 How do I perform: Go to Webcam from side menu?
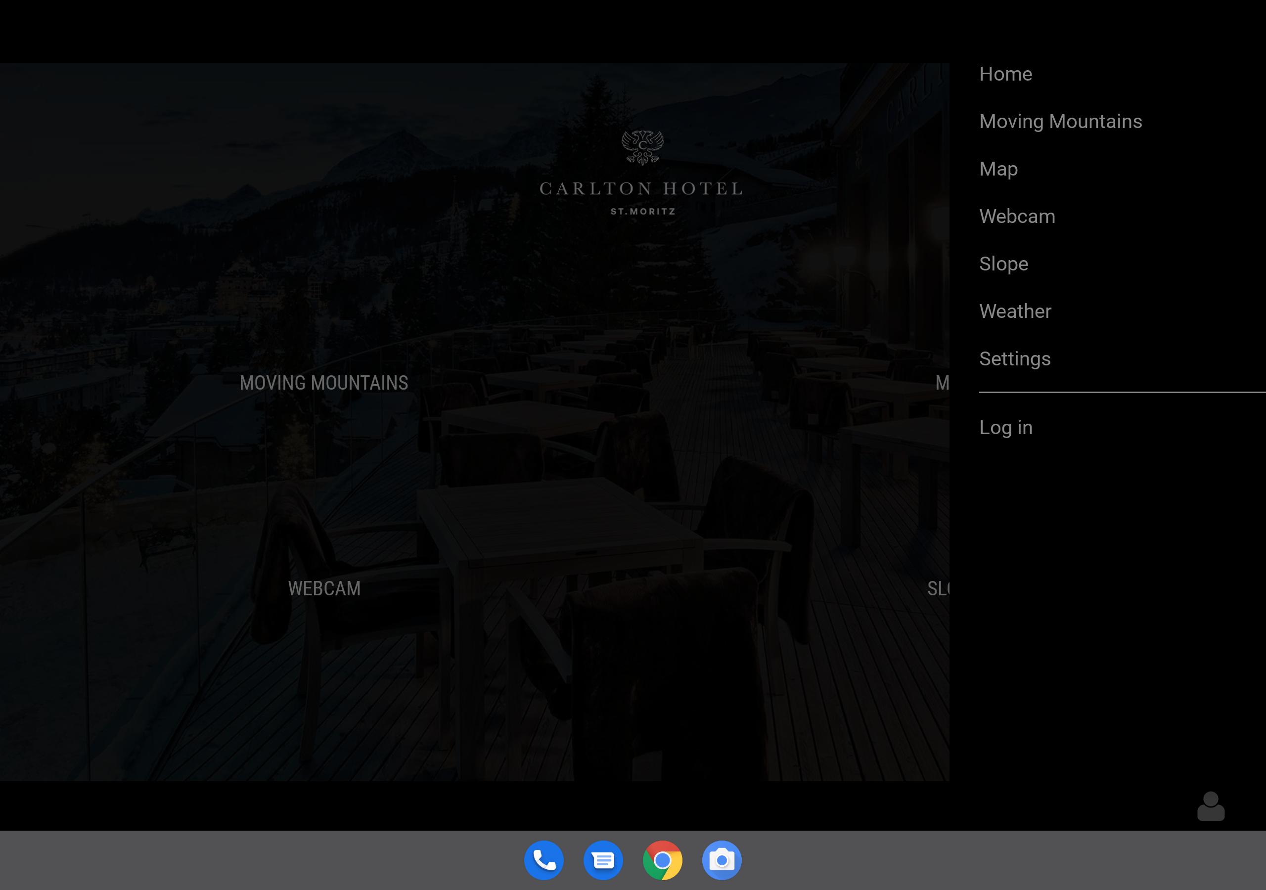point(1017,216)
